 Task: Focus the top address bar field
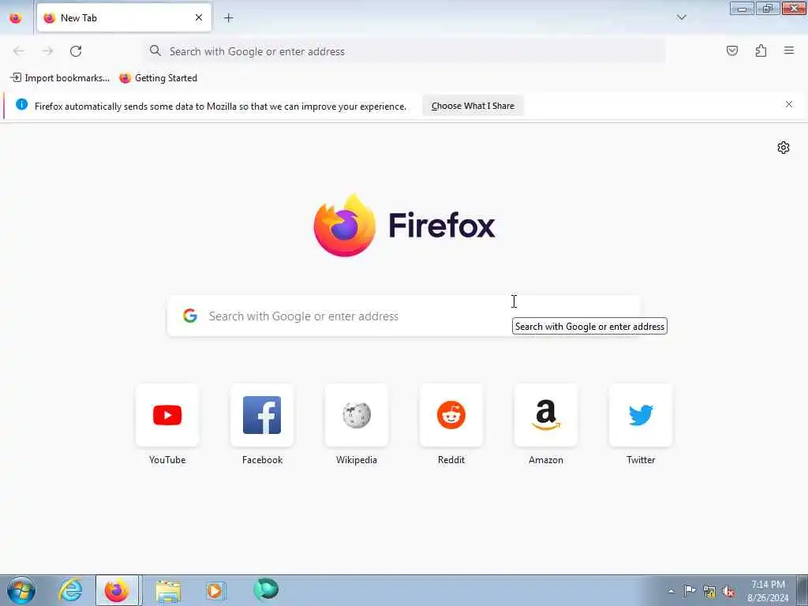click(x=405, y=51)
